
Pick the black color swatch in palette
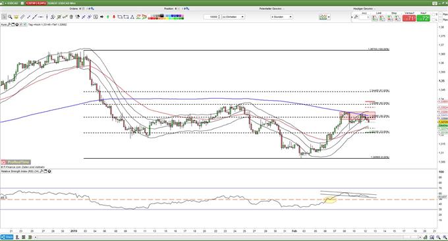(x=161, y=15)
